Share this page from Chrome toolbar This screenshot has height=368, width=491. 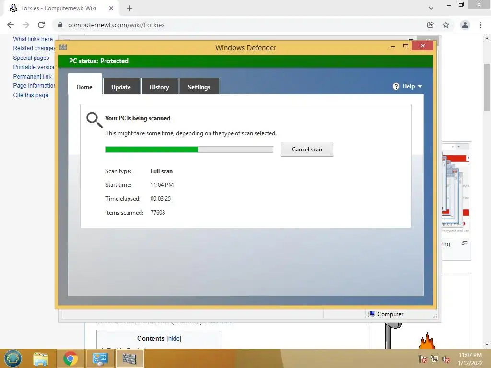pos(431,25)
